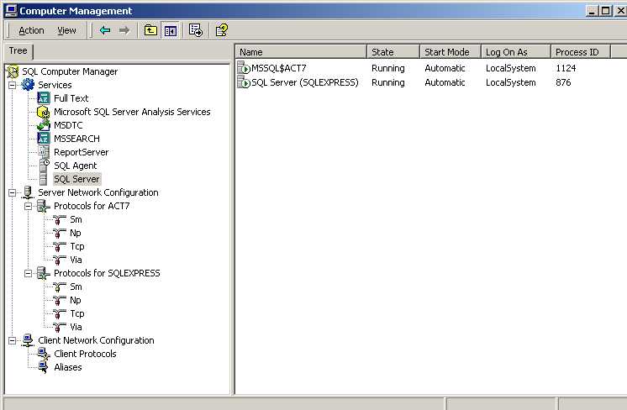Collapse the Services node
This screenshot has height=410, width=627.
(x=13, y=85)
